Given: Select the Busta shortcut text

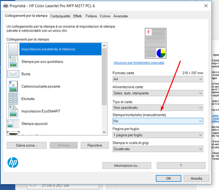Looking at the screenshot, I should coord(26,74).
